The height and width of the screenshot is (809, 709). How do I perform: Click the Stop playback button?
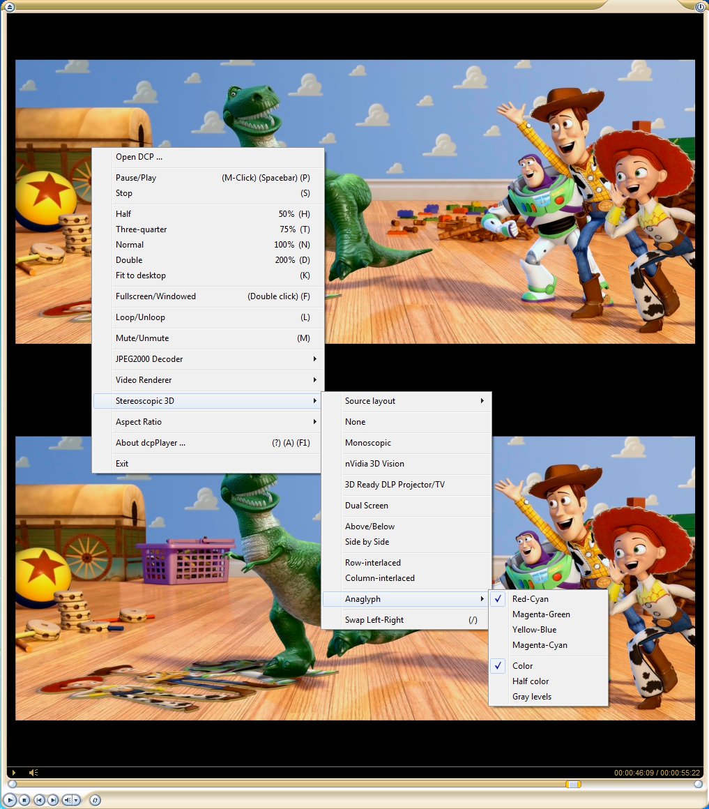pyautogui.click(x=25, y=800)
